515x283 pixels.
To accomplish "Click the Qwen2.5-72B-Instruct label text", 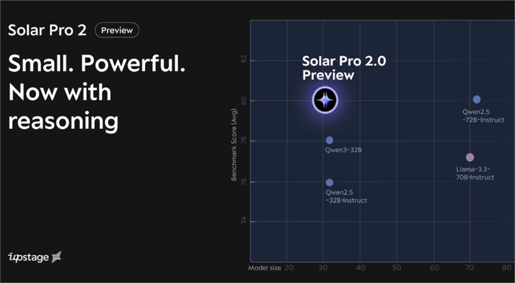I will click(x=483, y=116).
